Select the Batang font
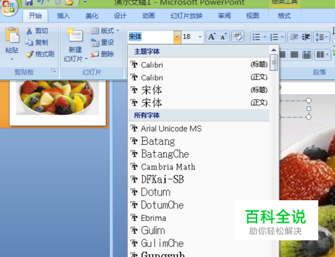335x257 pixels. (199, 141)
